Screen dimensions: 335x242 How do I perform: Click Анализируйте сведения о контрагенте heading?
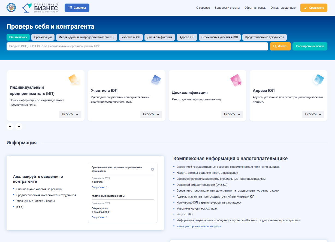38,179
